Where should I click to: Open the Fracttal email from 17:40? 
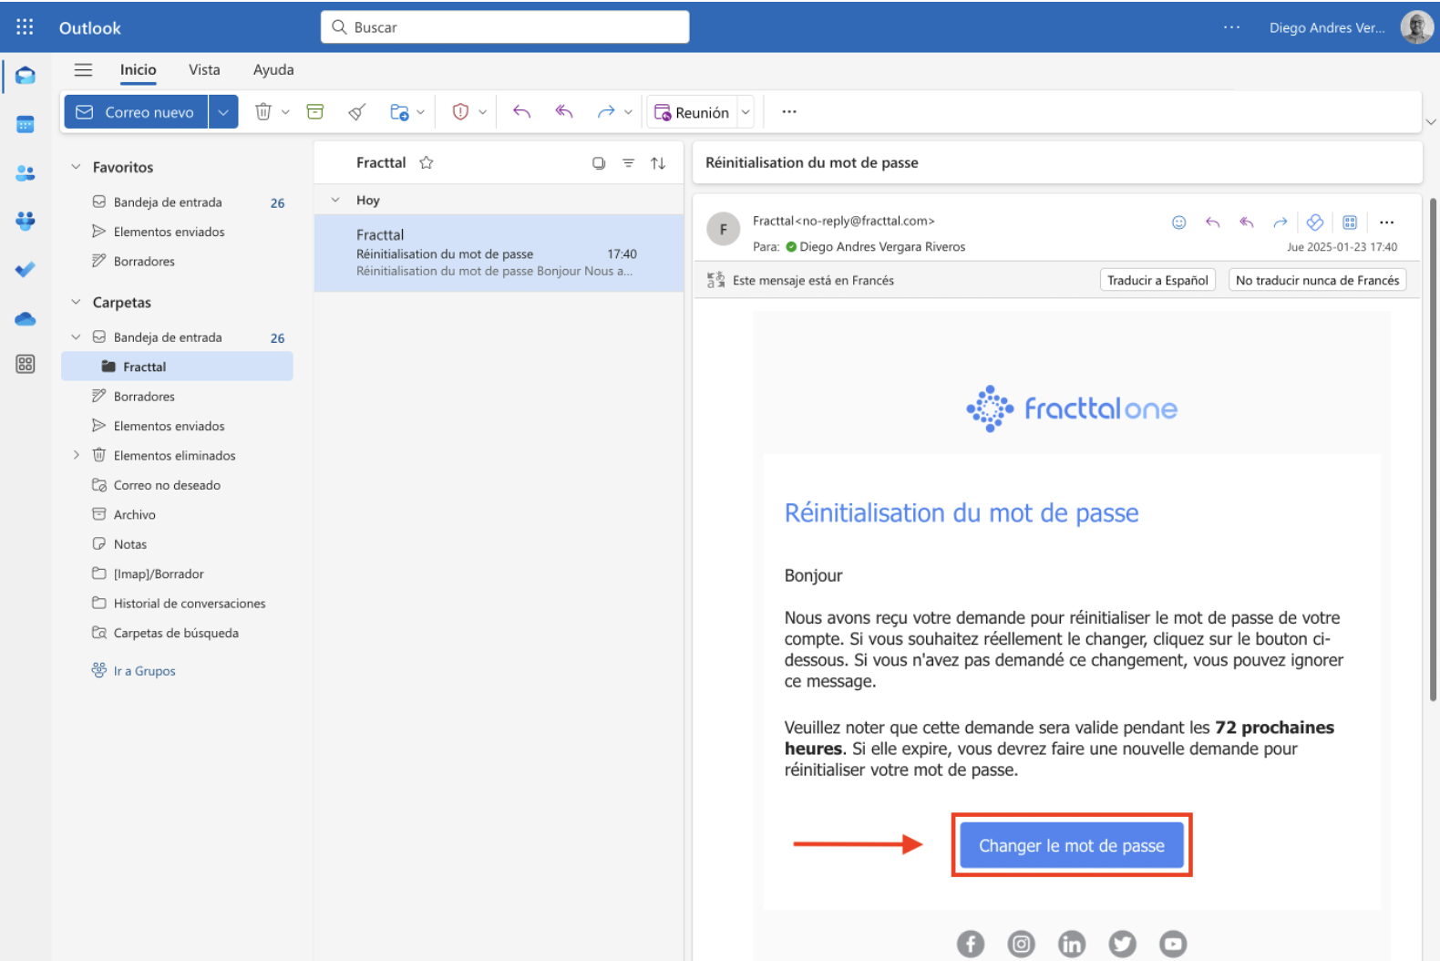click(x=499, y=253)
